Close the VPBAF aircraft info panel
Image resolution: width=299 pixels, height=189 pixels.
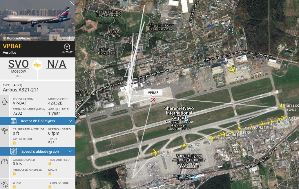(x=72, y=3)
